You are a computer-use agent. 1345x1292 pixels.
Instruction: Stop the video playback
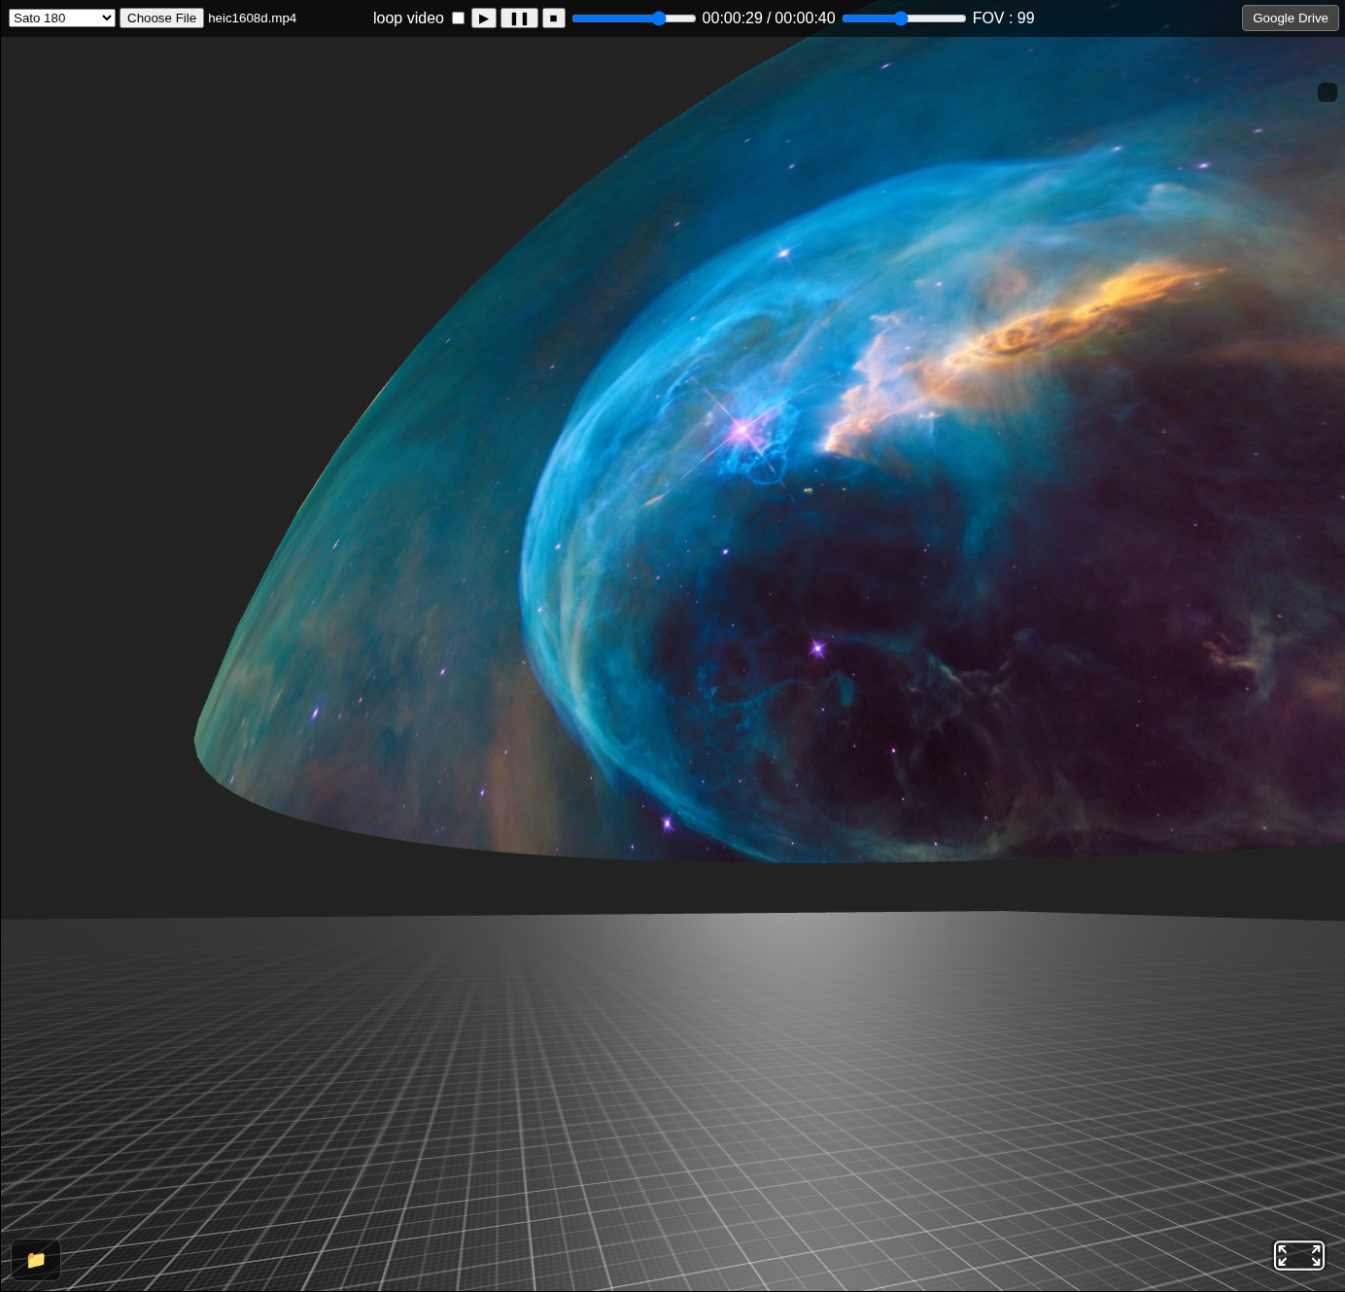click(x=553, y=17)
